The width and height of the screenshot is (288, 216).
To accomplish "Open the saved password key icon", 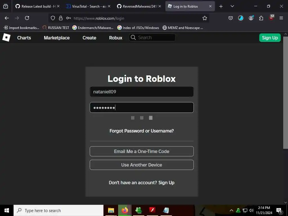I will 69,18.
